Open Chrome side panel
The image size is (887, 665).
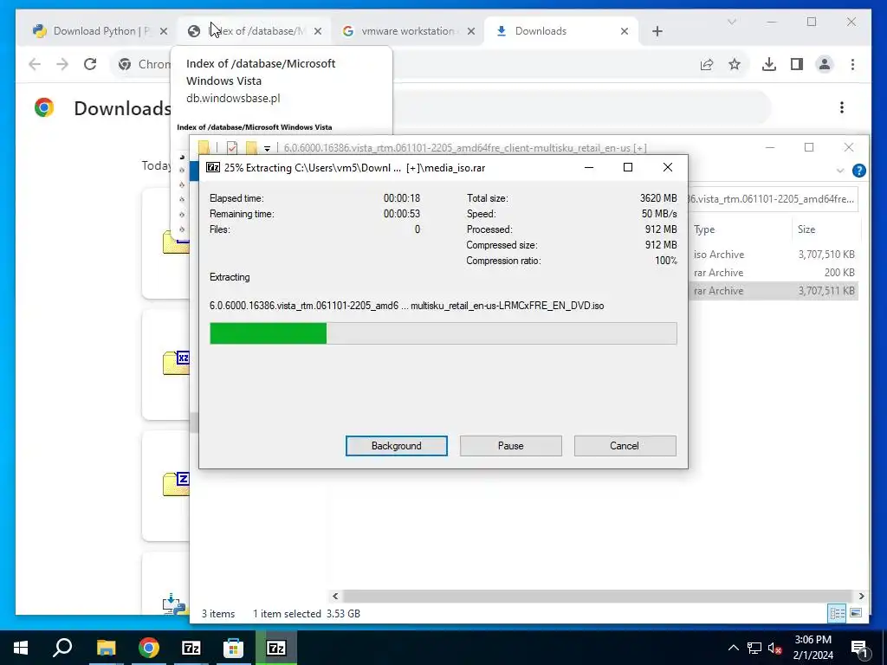(x=797, y=64)
